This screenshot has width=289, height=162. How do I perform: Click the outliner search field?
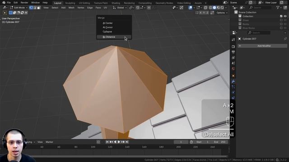260,8
